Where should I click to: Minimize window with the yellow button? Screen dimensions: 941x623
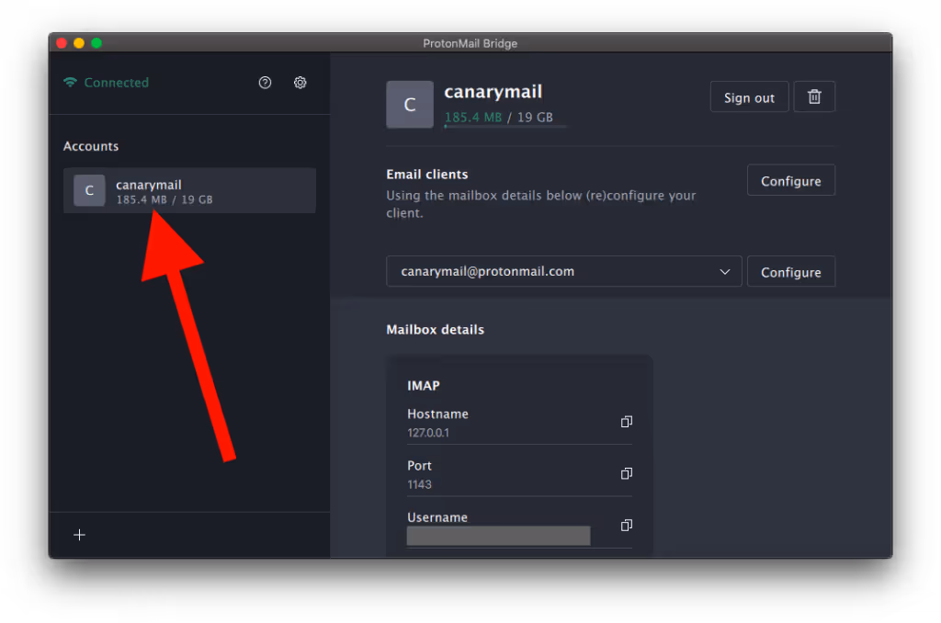coord(79,43)
